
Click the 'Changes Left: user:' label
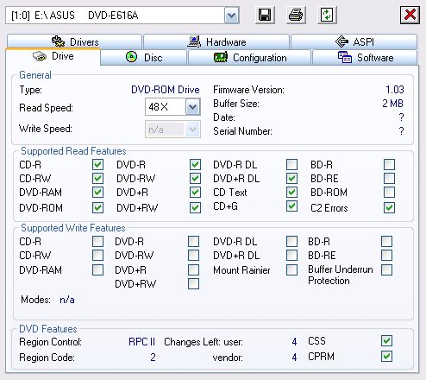[204, 342]
